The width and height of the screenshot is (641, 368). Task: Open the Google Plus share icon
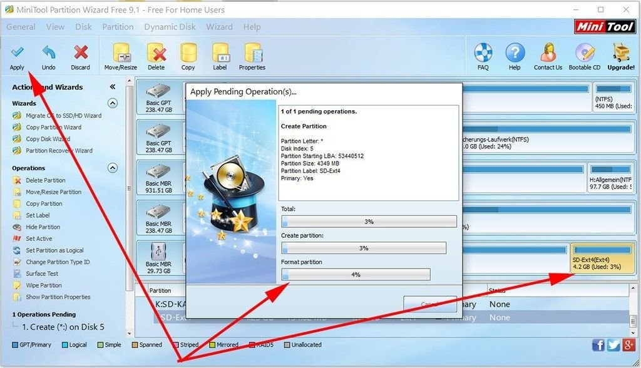[628, 345]
